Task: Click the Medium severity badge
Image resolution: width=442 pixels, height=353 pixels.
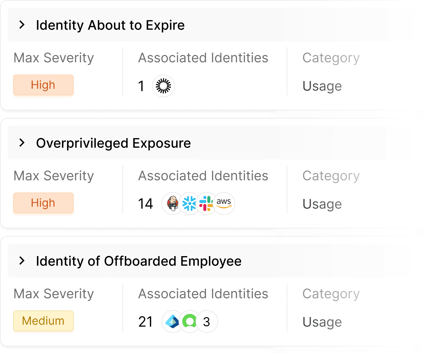Action: click(43, 321)
